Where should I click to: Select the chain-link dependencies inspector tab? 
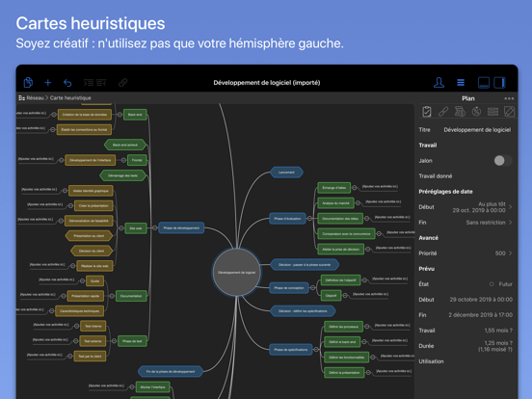[443, 111]
